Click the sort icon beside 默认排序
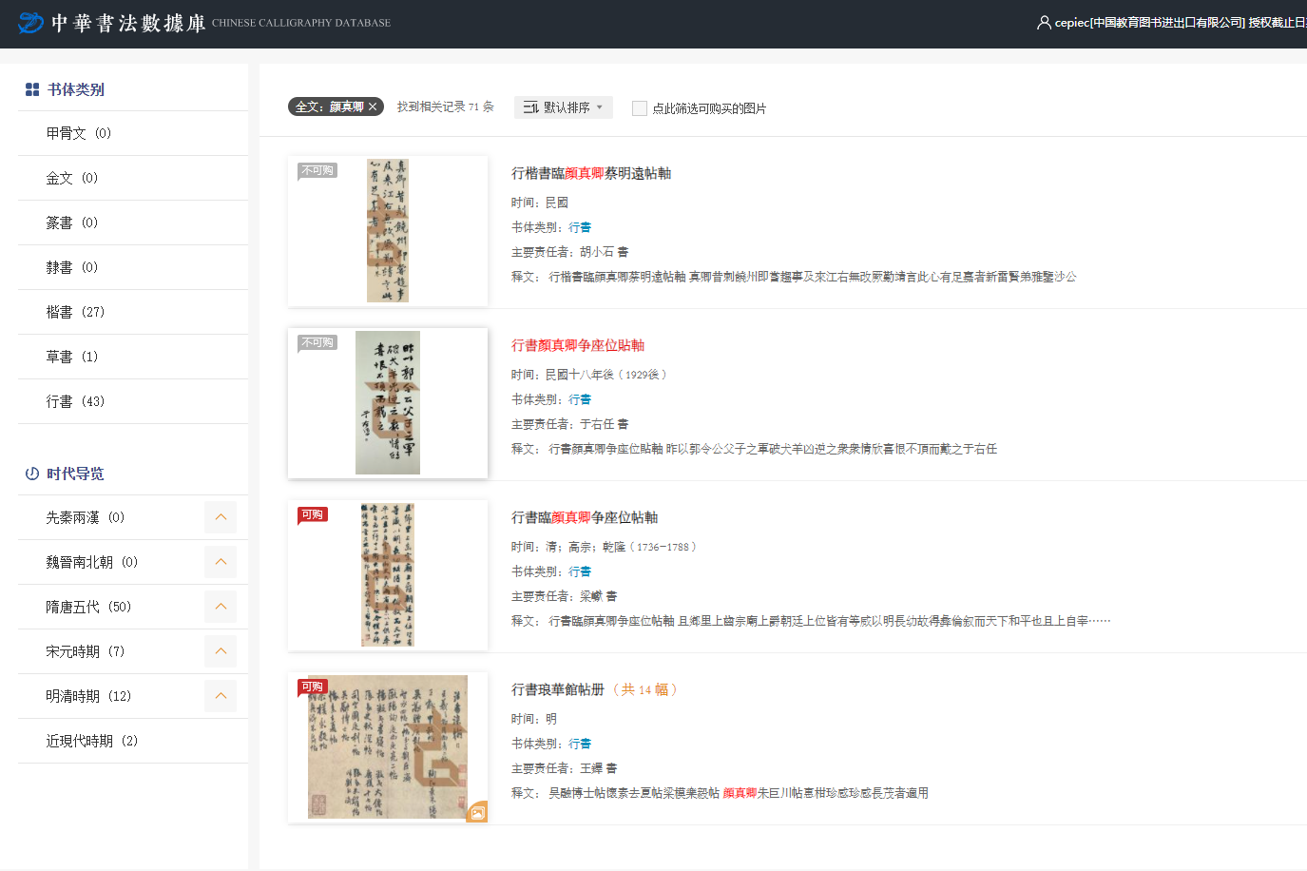The image size is (1307, 871). tap(530, 107)
